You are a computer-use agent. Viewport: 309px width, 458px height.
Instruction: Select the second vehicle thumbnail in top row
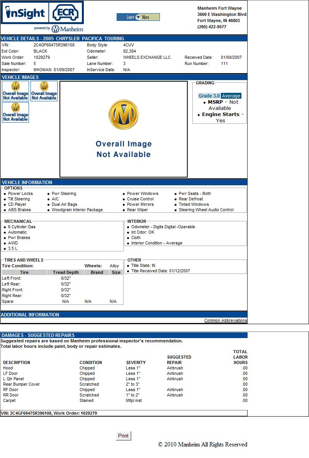44,91
